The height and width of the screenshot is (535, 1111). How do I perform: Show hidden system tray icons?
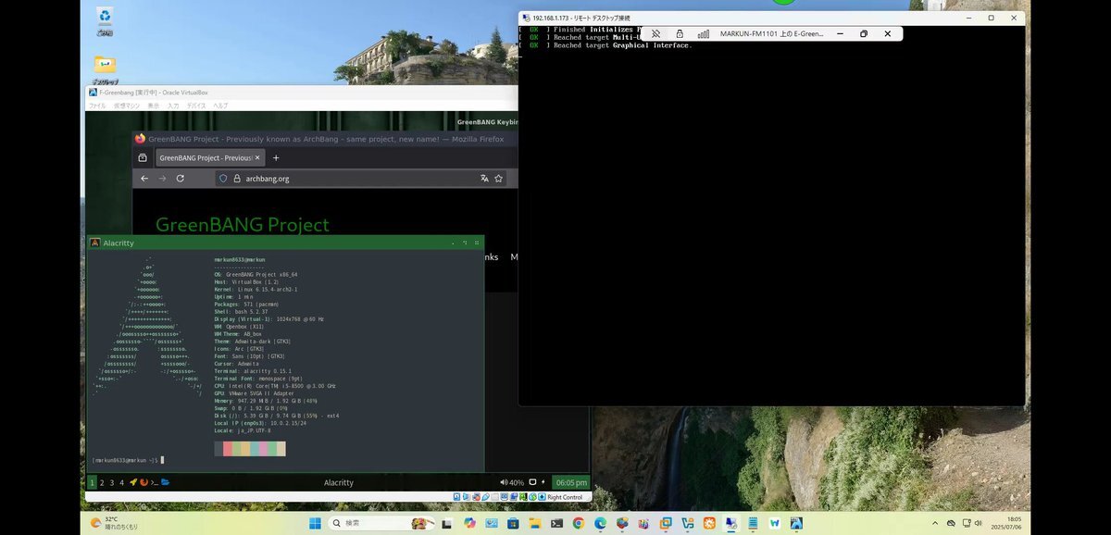(x=935, y=524)
